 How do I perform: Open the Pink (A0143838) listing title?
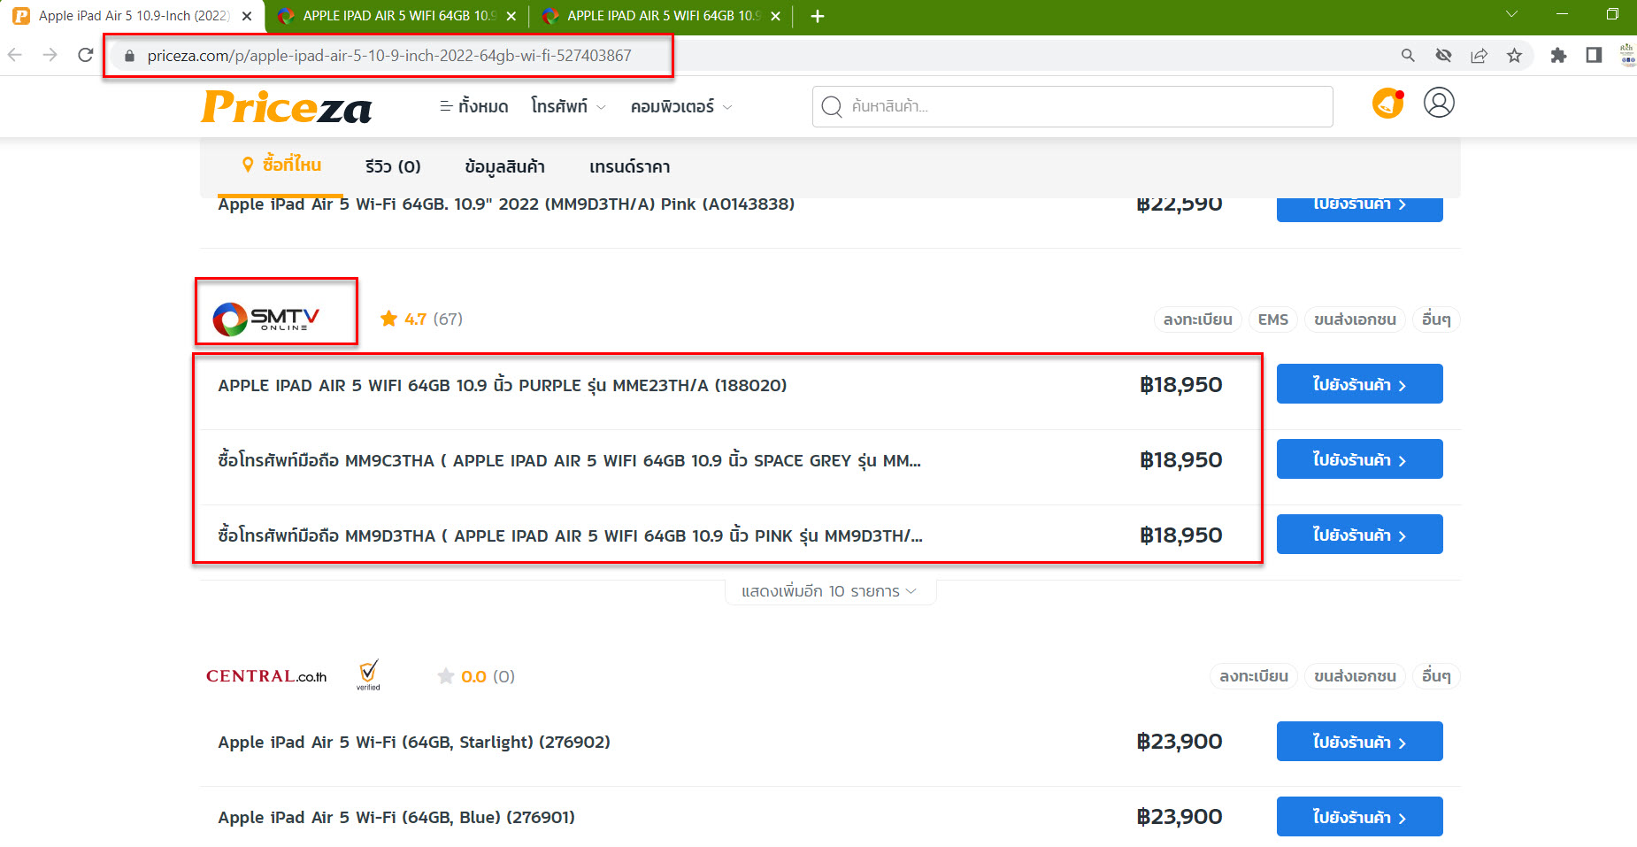coord(506,204)
